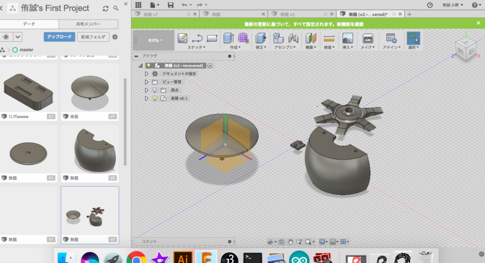This screenshot has width=485, height=263.
Task: Select the Extrude tool
Action: 228,38
